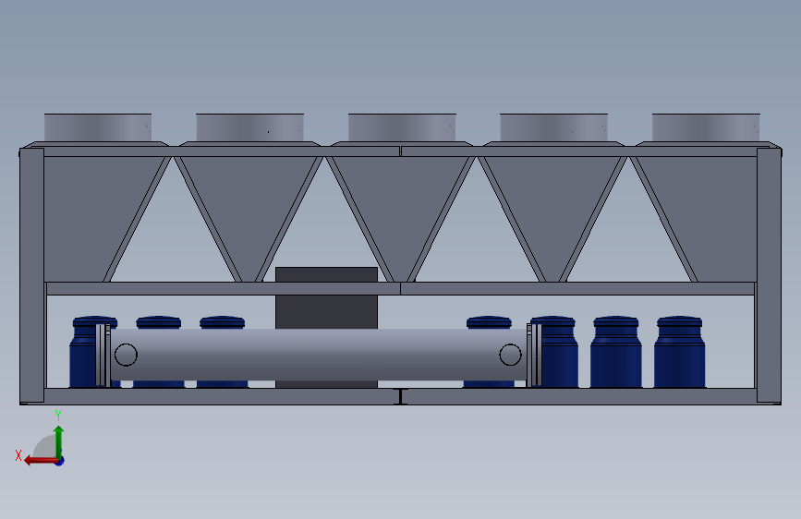801x519 pixels.
Task: Click the right circular port on evaporator shell
Action: pyautogui.click(x=510, y=355)
